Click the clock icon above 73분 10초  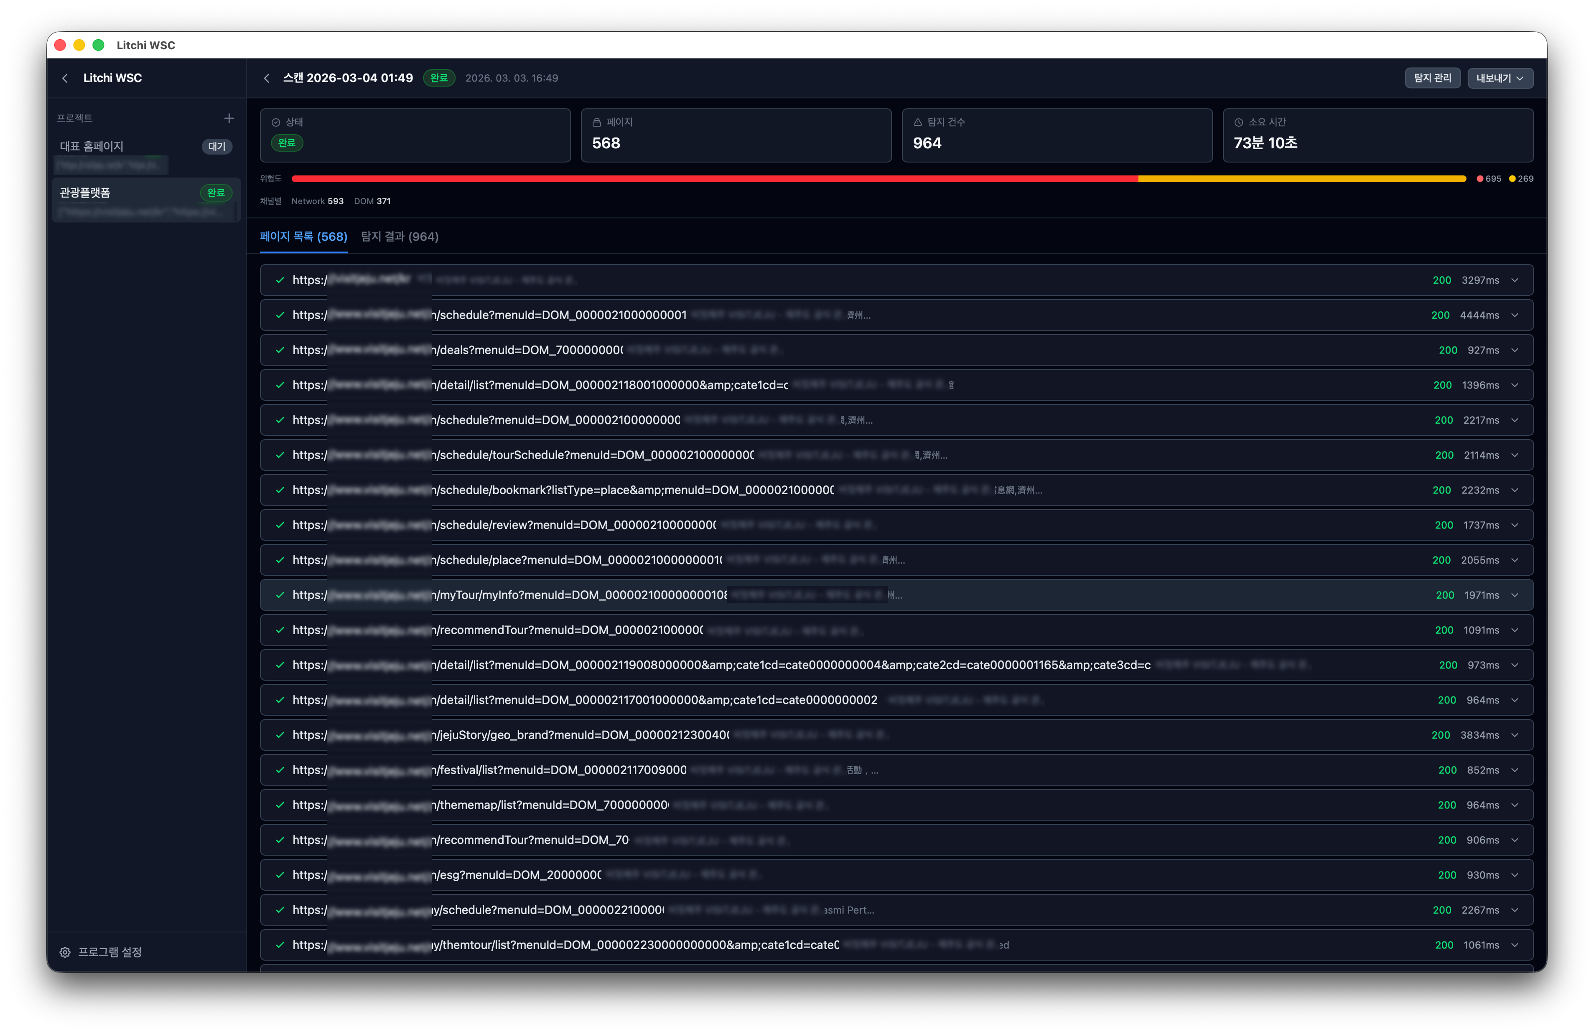coord(1238,122)
